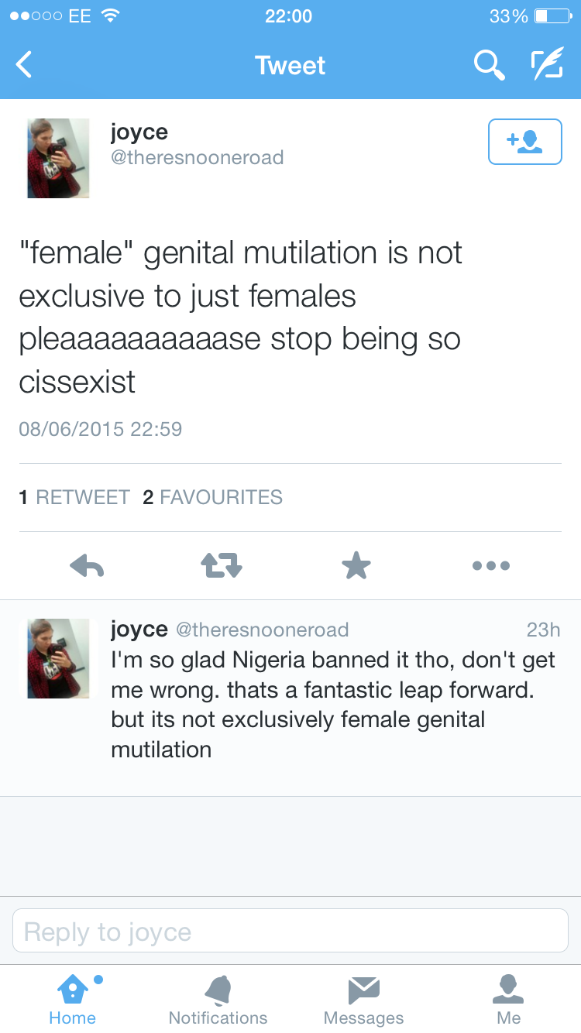Open the Notifications tab
Image resolution: width=581 pixels, height=1033 pixels.
[x=218, y=999]
